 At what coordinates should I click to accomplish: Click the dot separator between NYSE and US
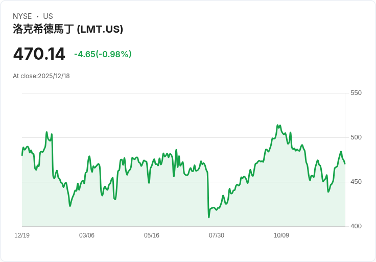[37, 16]
